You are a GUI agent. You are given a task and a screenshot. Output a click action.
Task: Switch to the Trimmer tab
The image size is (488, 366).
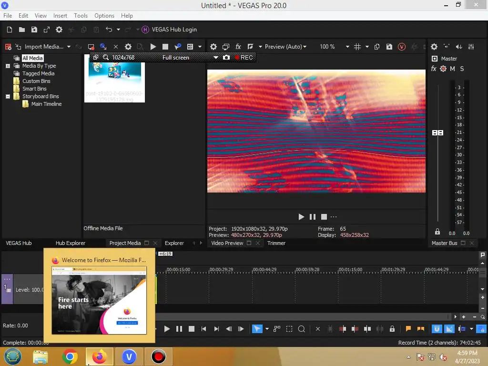click(x=276, y=243)
